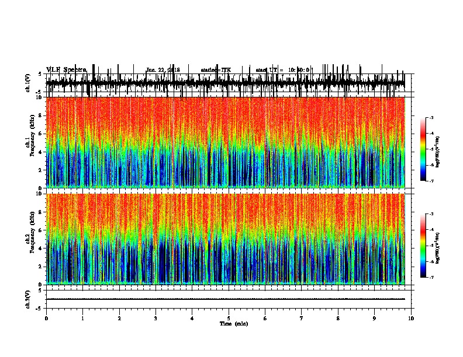
Task: Click the "2" frequency tick on ch.2 axis
Action: (x=41, y=267)
